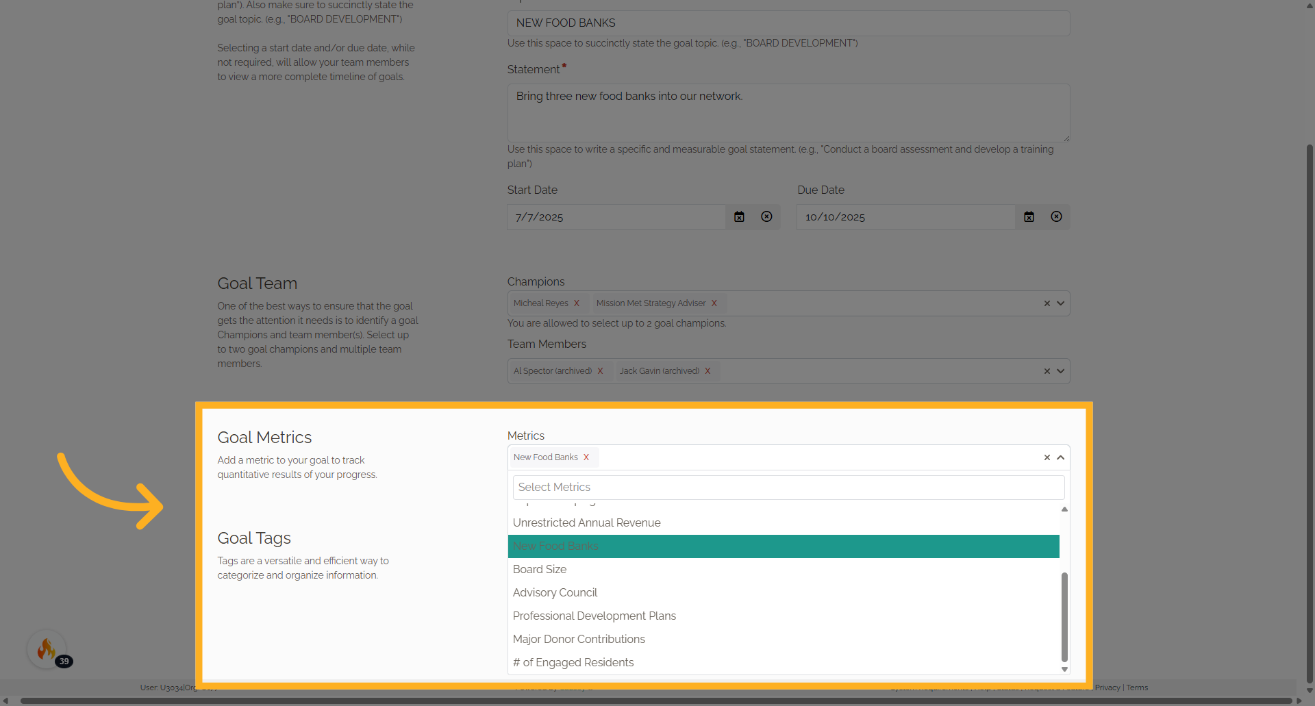
Task: Click the goal title field NEW FOOD BANKS
Action: [x=788, y=23]
